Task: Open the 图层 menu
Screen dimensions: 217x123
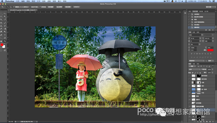Action: pyautogui.click(x=33, y=1)
